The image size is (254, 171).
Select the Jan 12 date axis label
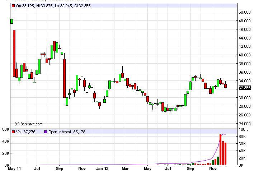coord(102,168)
